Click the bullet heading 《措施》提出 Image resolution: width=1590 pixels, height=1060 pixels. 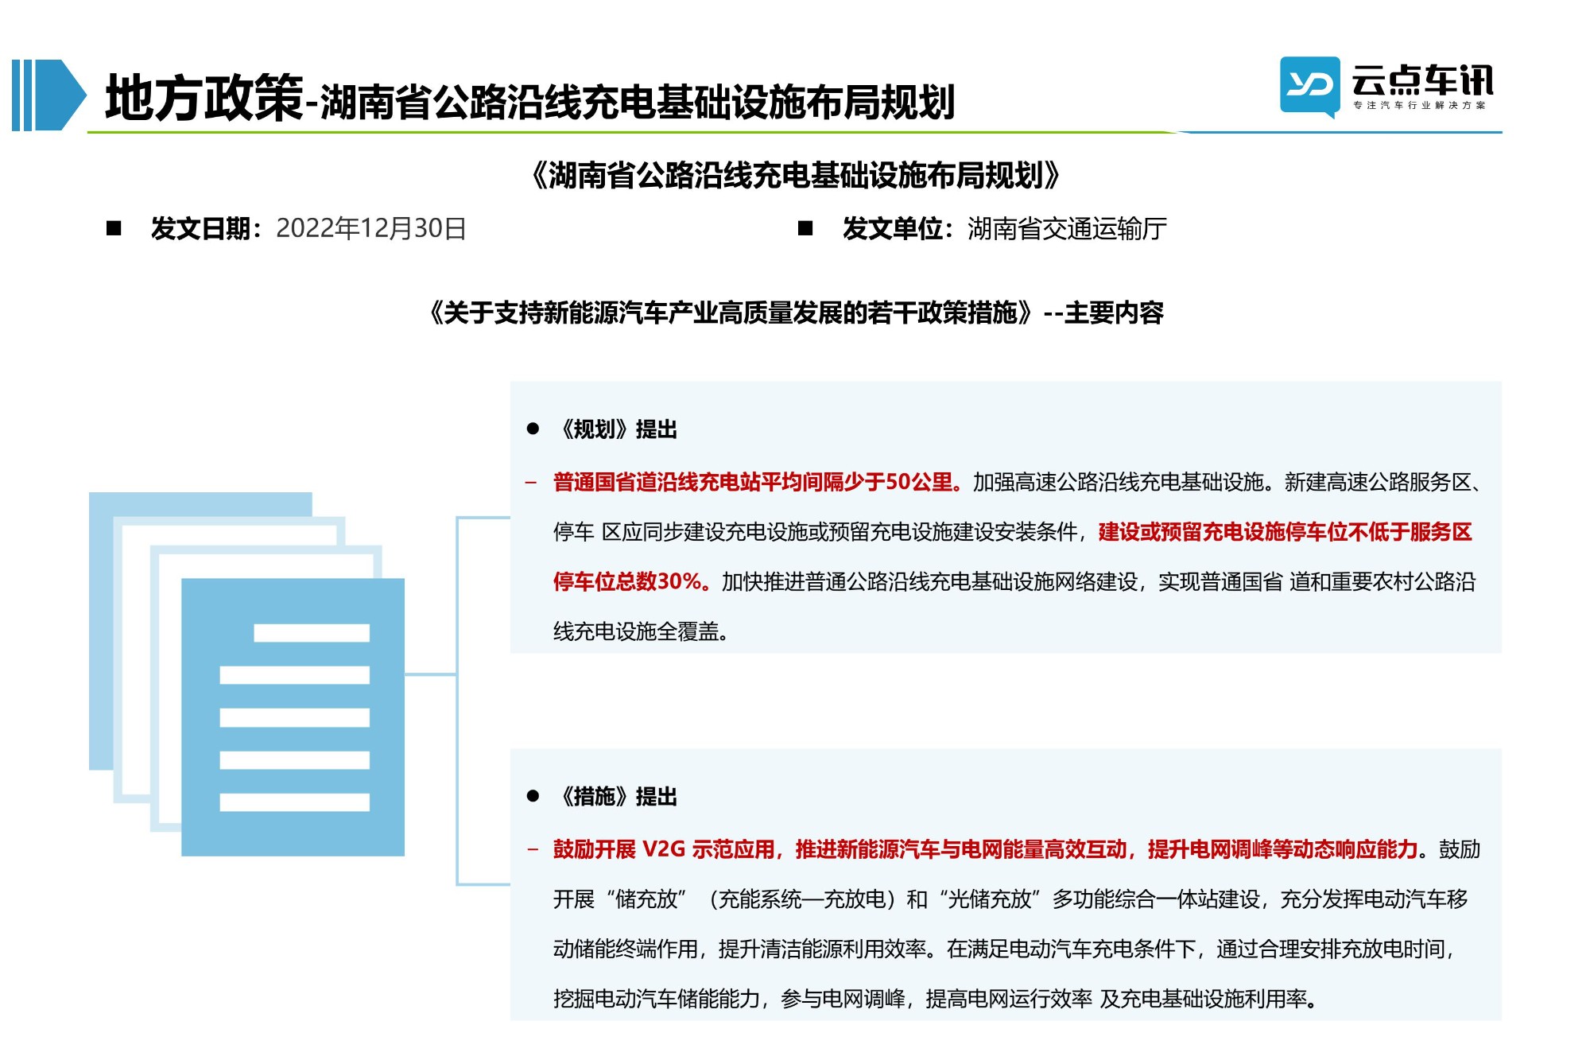[x=617, y=797]
